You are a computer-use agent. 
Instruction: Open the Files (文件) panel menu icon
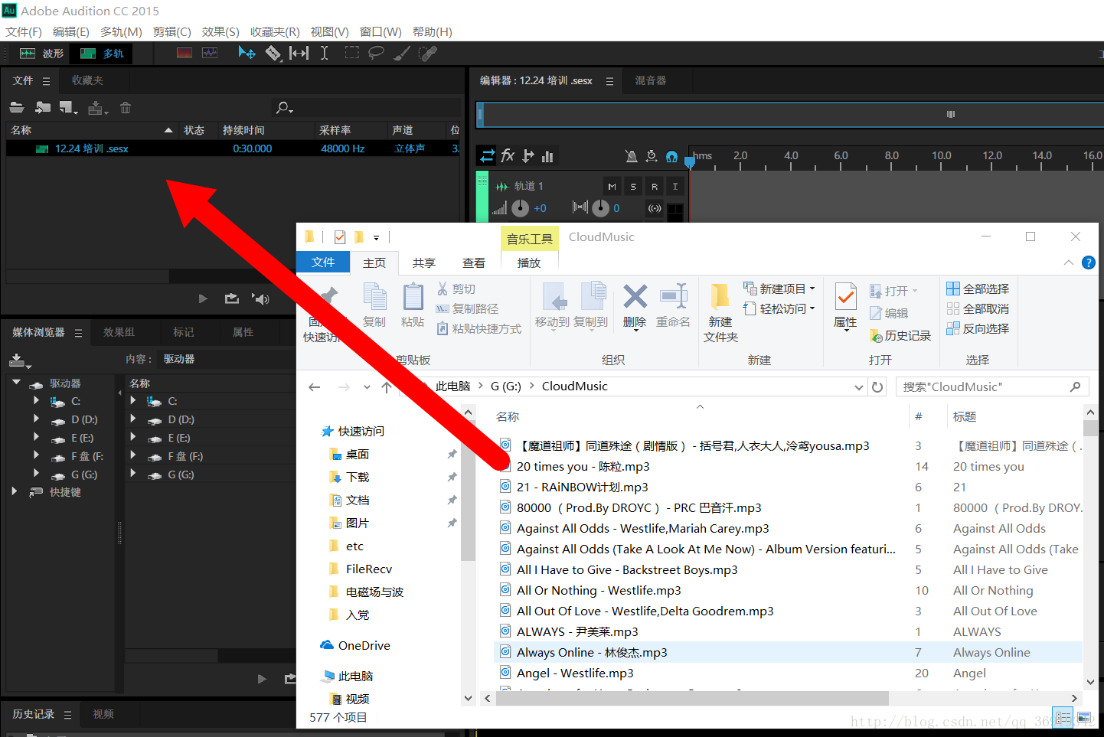click(x=46, y=80)
